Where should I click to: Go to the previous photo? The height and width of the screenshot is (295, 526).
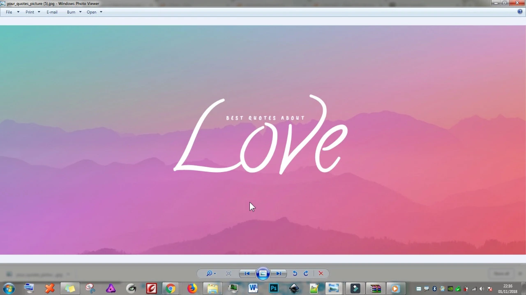tap(247, 274)
